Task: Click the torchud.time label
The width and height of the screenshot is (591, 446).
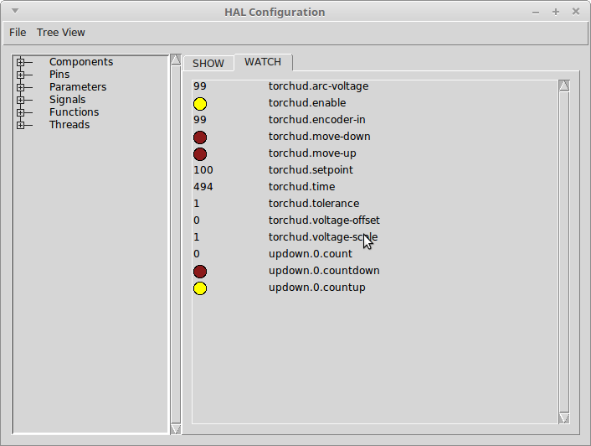Action: [x=302, y=187]
